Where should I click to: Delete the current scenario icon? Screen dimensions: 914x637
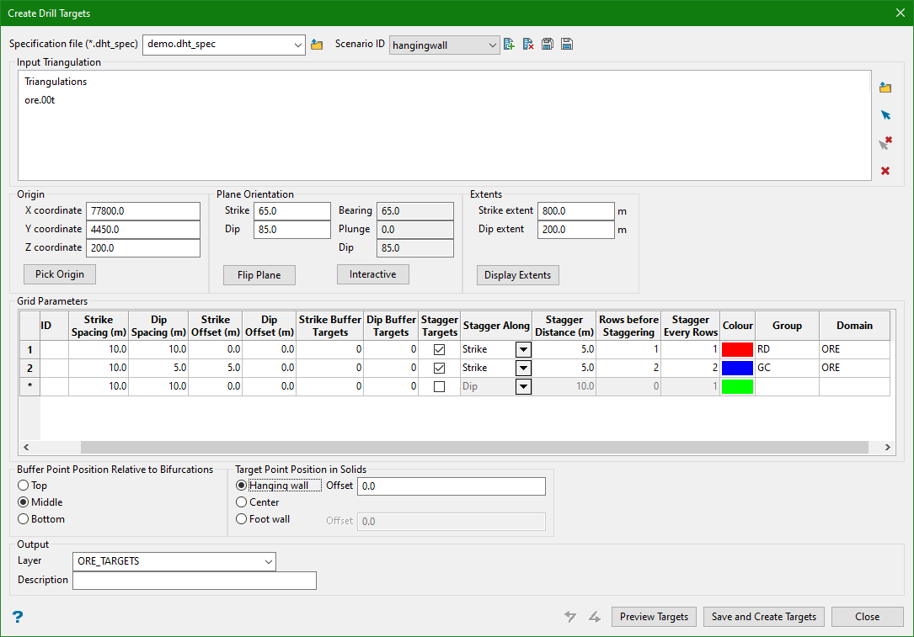pos(528,45)
